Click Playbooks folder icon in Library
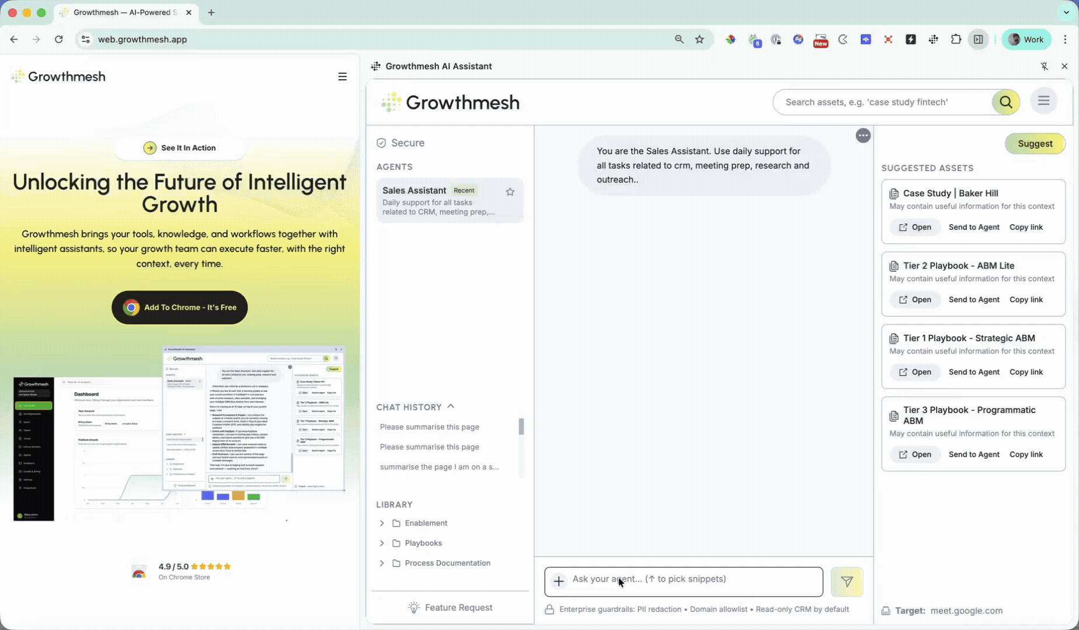This screenshot has width=1079, height=630. point(396,543)
